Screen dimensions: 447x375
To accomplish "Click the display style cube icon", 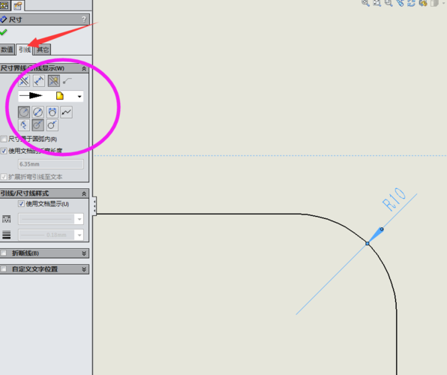I will pyautogui.click(x=434, y=3).
